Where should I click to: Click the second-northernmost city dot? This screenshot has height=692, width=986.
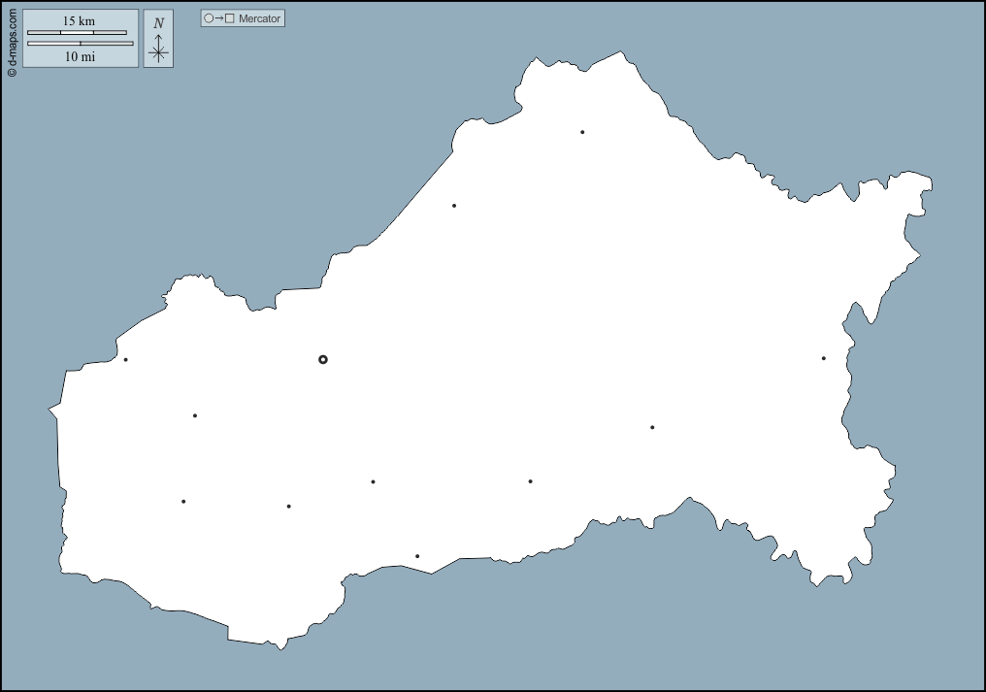454,206
